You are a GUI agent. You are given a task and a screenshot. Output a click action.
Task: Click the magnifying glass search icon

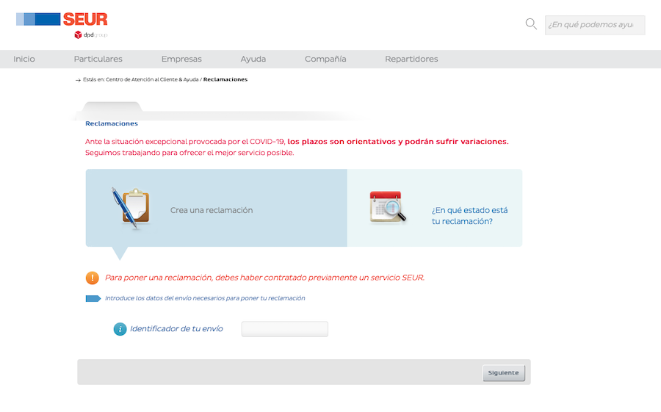pos(531,24)
